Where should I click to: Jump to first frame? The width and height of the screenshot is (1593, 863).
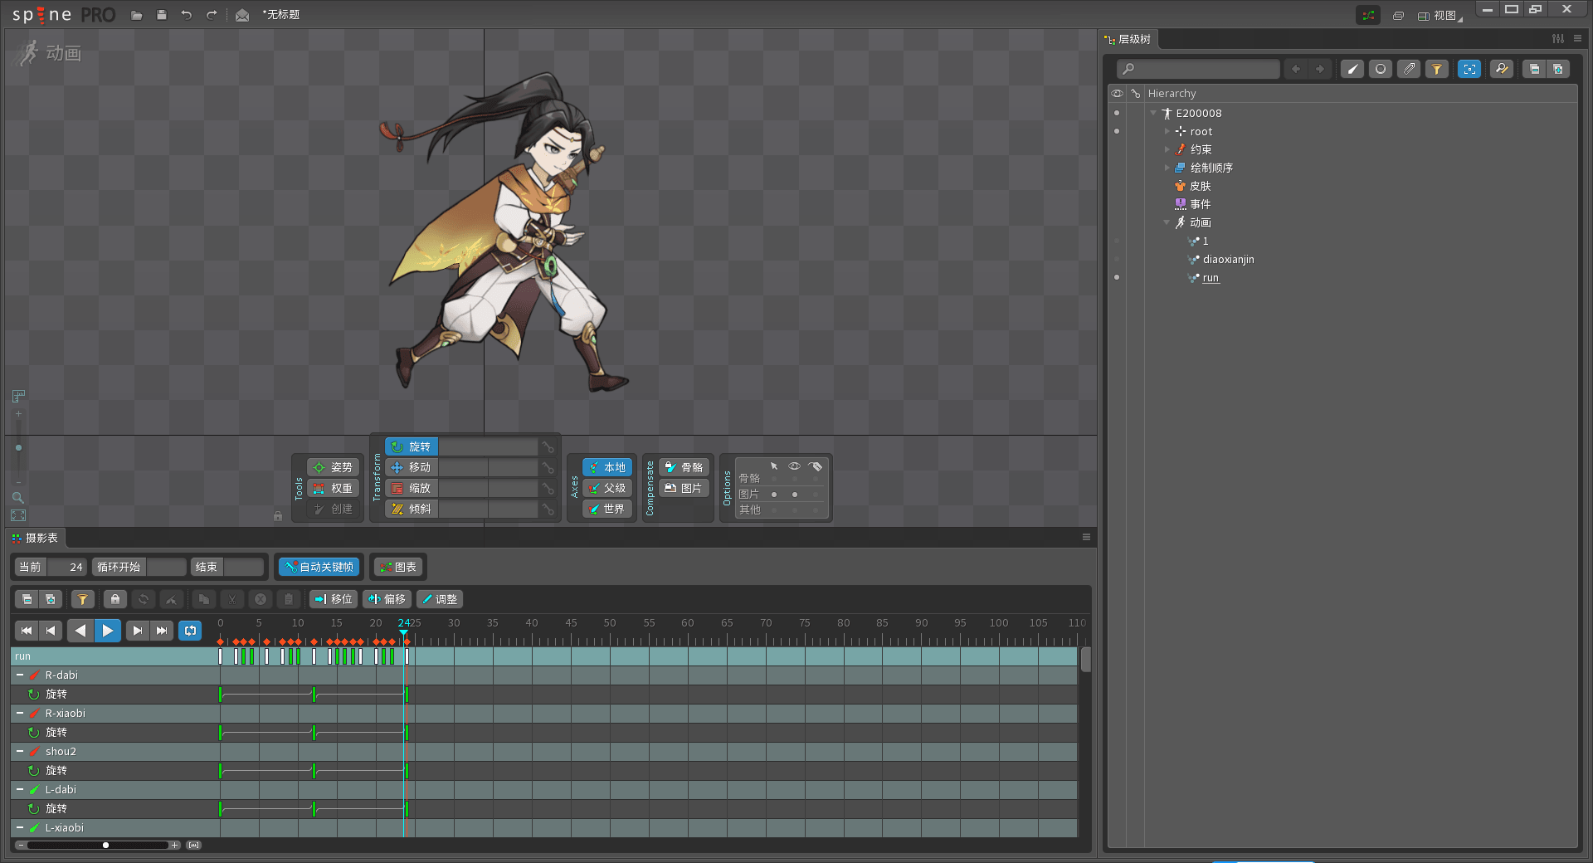(27, 631)
